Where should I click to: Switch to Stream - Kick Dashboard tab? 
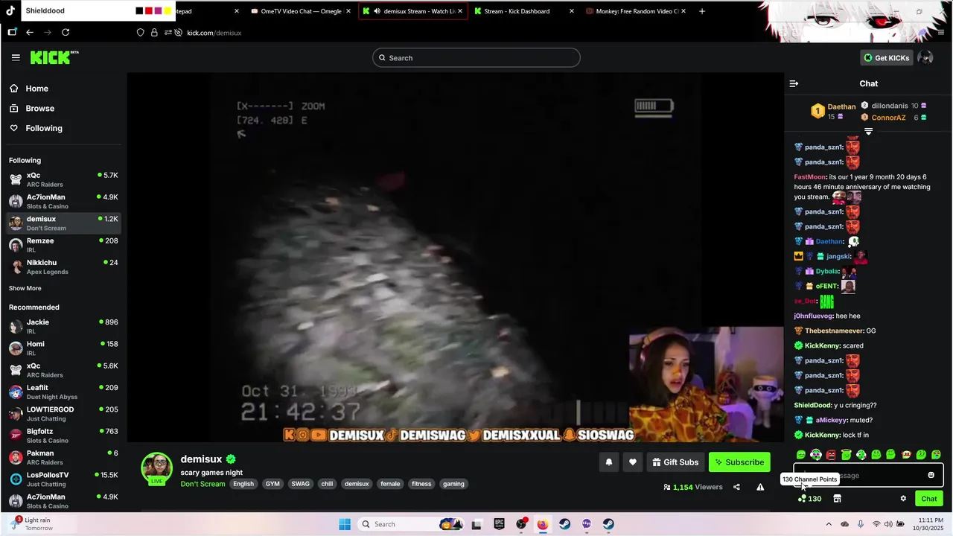[x=523, y=11]
